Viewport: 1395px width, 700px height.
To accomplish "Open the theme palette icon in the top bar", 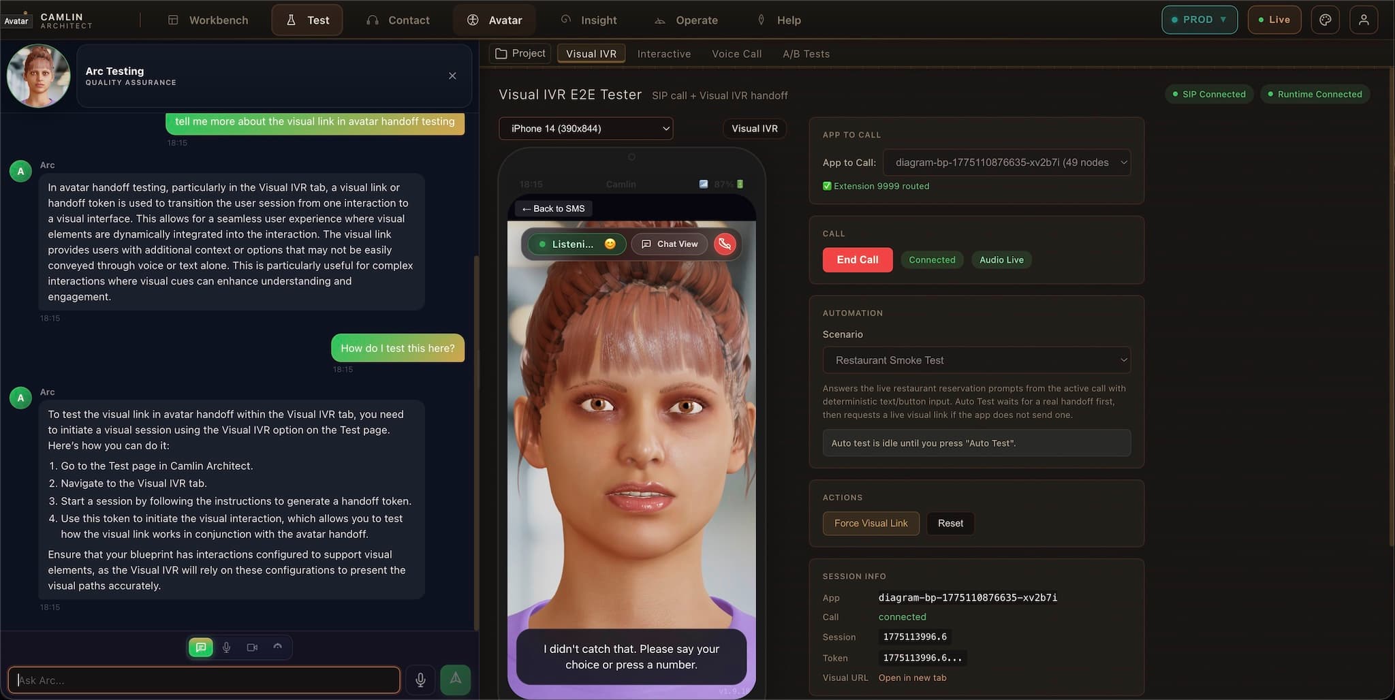I will pos(1325,20).
